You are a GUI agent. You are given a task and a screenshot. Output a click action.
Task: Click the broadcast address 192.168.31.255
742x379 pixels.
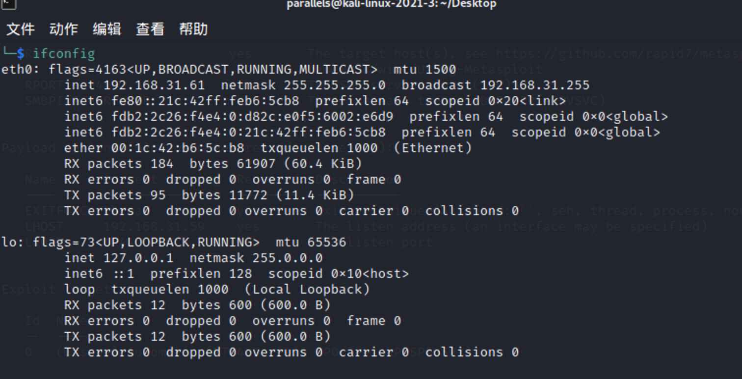coord(535,85)
